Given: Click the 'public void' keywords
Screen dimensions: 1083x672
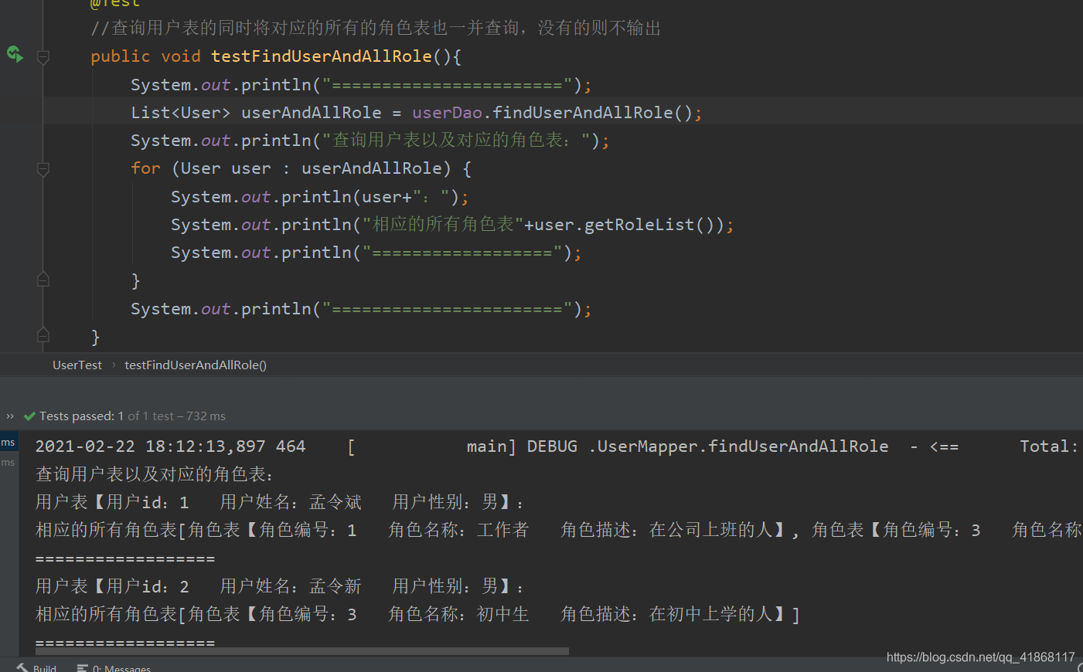Looking at the screenshot, I should point(146,56).
